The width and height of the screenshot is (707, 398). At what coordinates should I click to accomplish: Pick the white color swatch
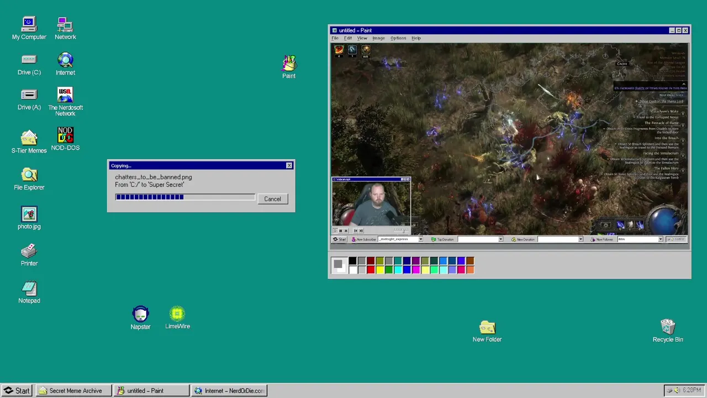click(352, 270)
